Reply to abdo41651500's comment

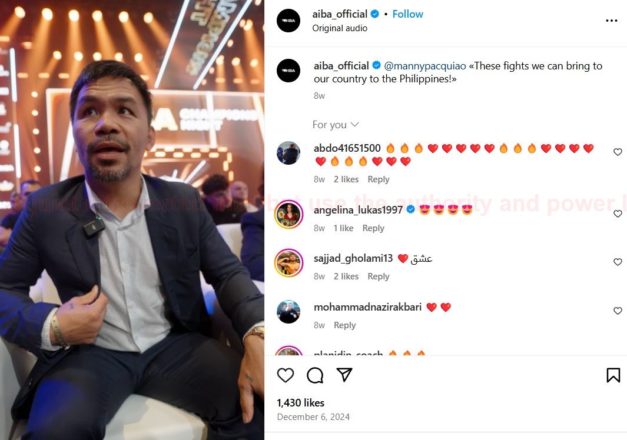(x=379, y=179)
